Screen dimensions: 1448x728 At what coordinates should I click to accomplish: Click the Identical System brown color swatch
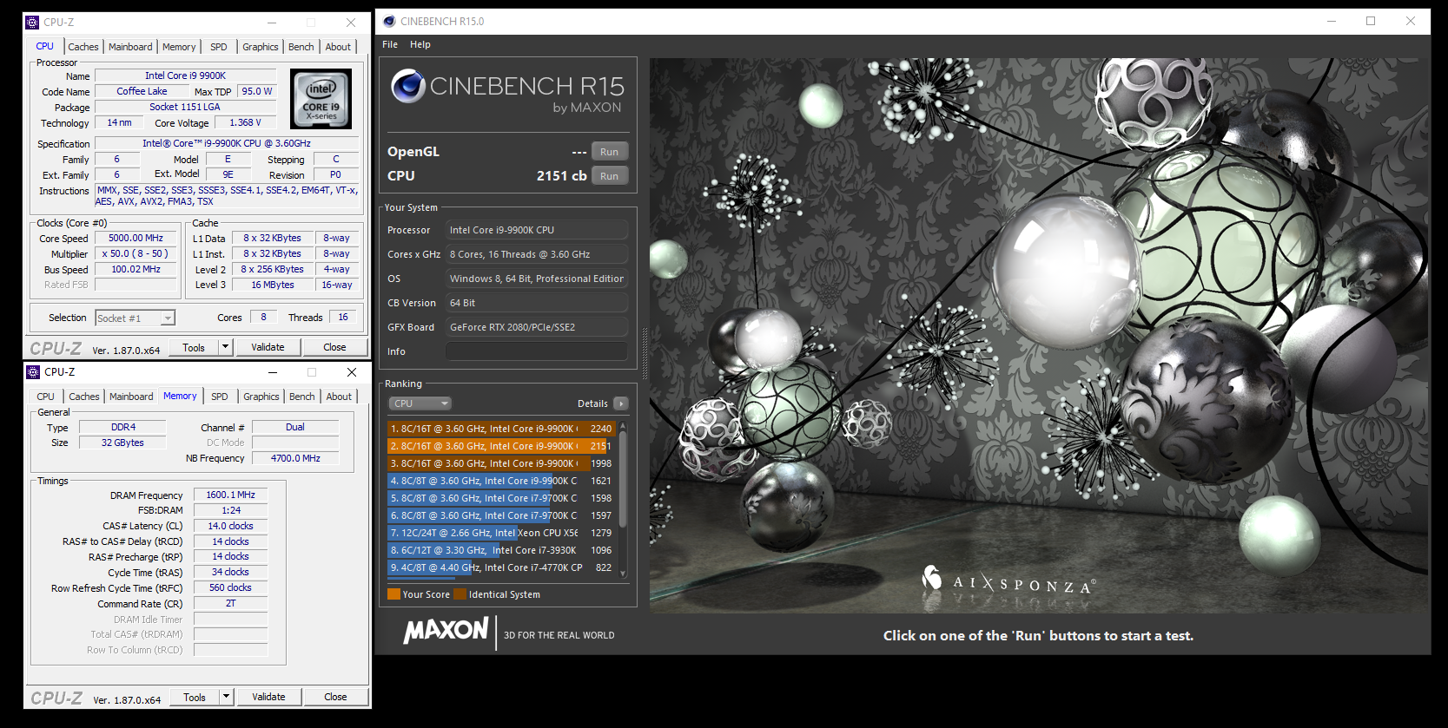point(460,594)
